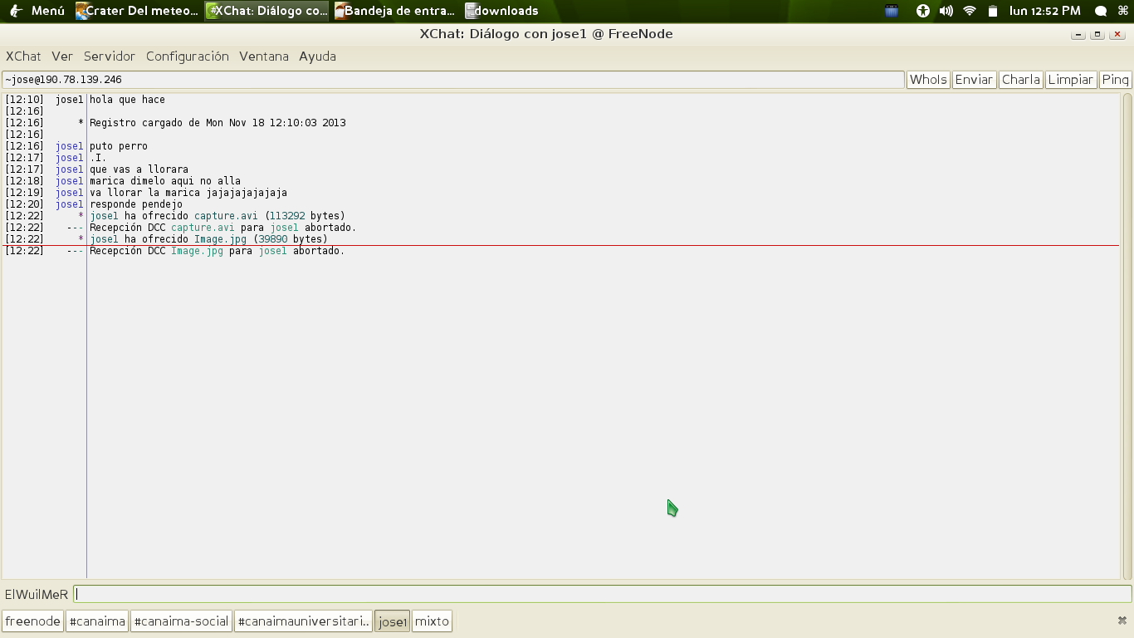
Task: Click the command symbol icon in panel
Action: [x=1122, y=11]
